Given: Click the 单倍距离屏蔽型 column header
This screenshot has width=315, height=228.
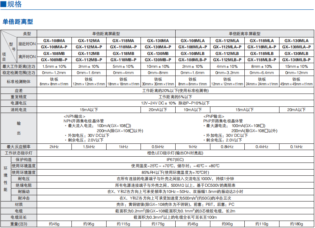Looking at the screenshot, I should [x=106, y=34].
